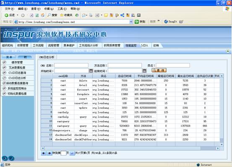Open the Favorites (收藏夹) star button
Viewport: 232px width, 167px height.
coord(66,15)
